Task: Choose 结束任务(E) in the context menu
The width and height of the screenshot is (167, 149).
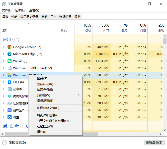Action: point(55,90)
